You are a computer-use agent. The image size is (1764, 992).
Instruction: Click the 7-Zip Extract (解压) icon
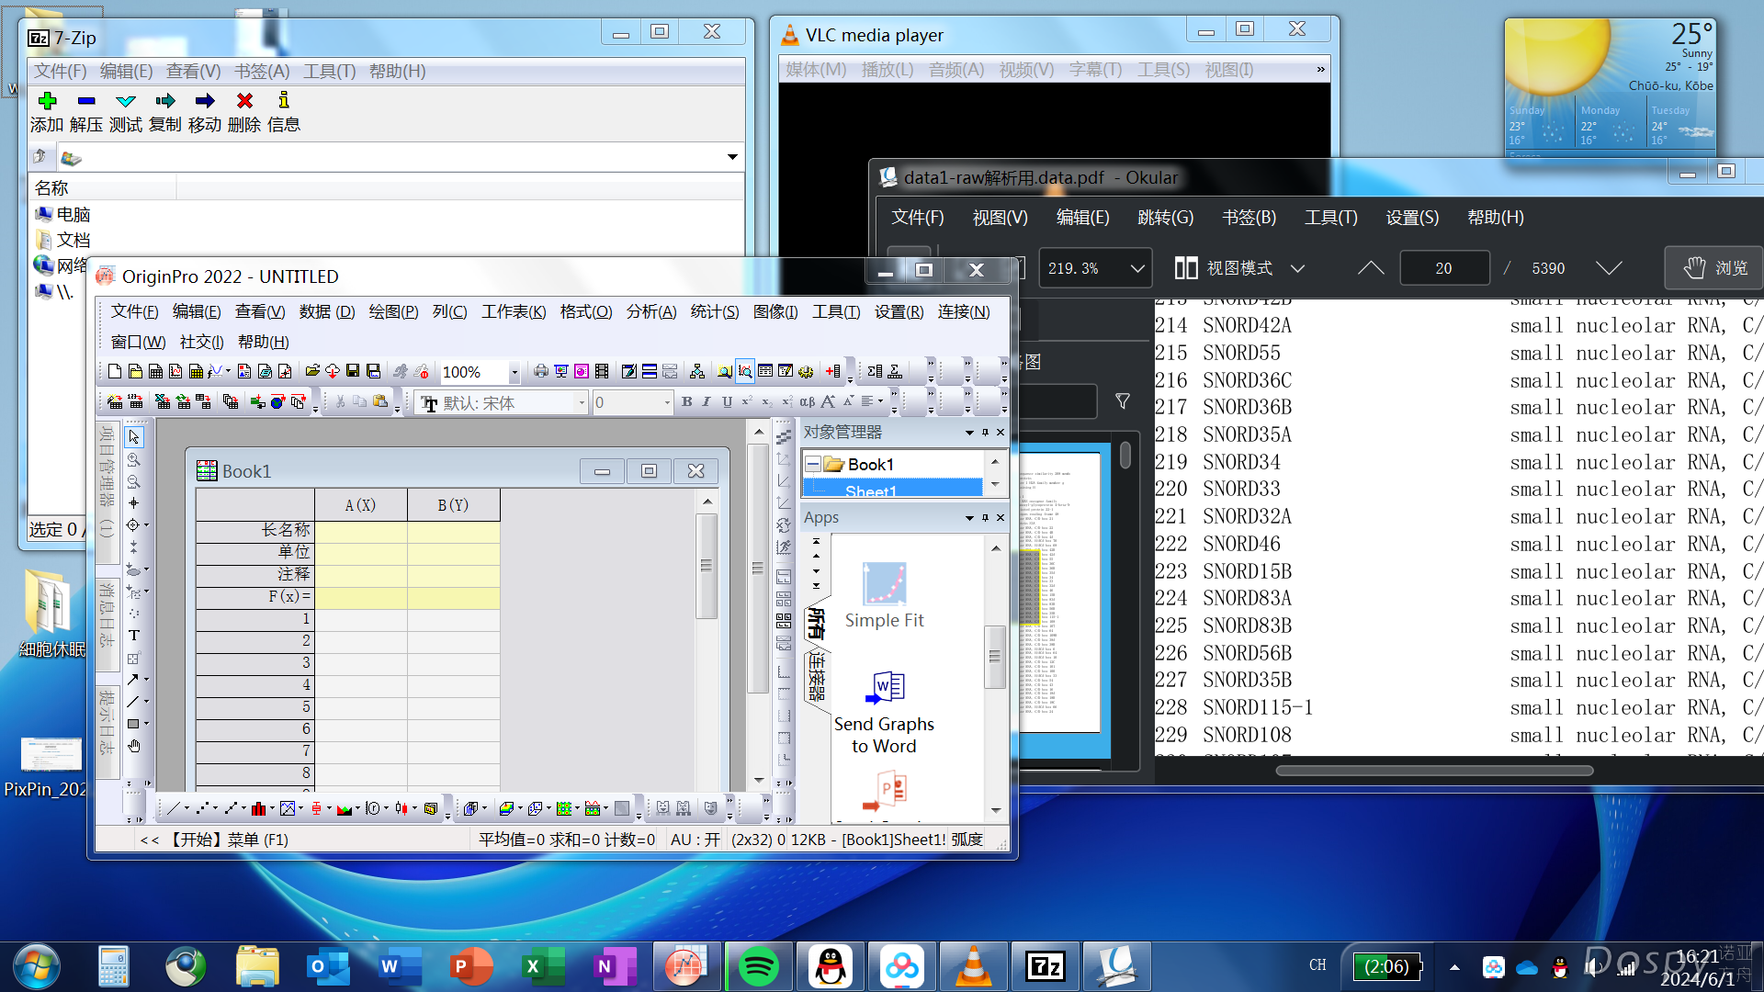86,101
